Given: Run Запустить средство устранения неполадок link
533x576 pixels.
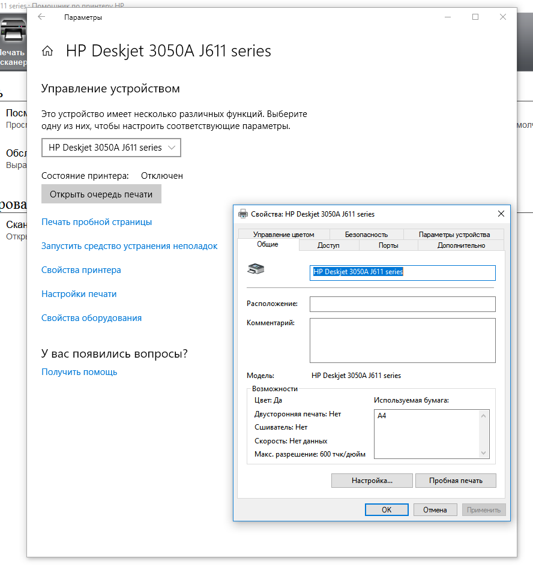Looking at the screenshot, I should tap(130, 246).
